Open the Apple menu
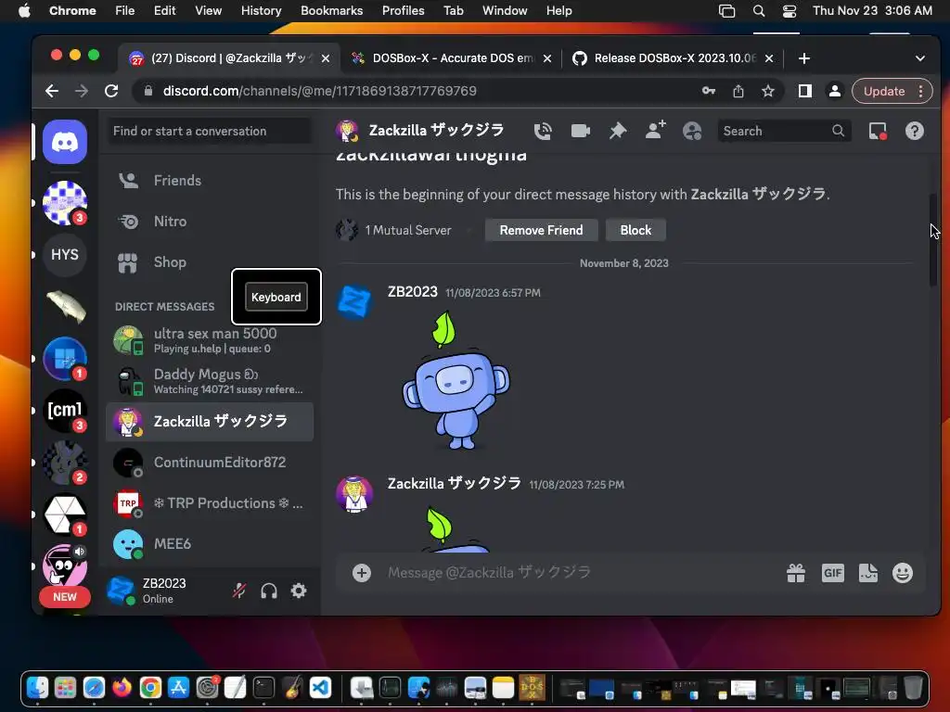Image resolution: width=950 pixels, height=712 pixels. (x=24, y=10)
